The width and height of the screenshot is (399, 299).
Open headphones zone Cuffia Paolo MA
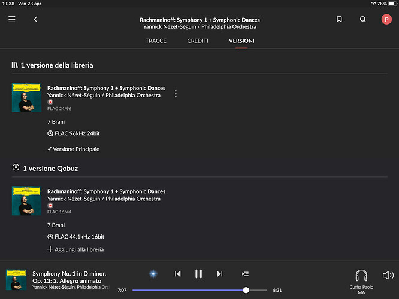[361, 282]
